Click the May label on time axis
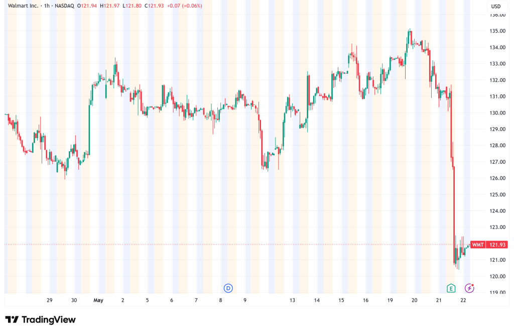514x333 pixels. coord(98,300)
